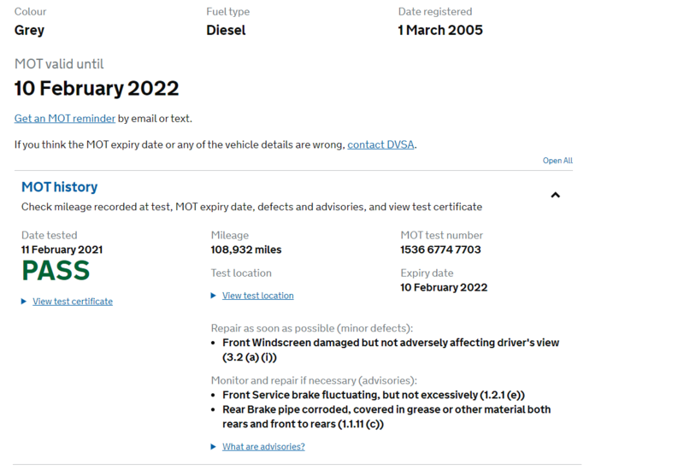
Task: Click the 'MOT history' section heading
Action: coord(59,187)
